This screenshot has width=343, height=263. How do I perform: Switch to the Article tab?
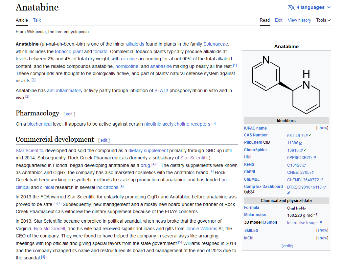pos(22,20)
